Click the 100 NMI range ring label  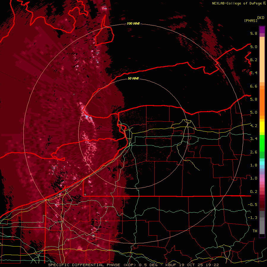(133, 23)
